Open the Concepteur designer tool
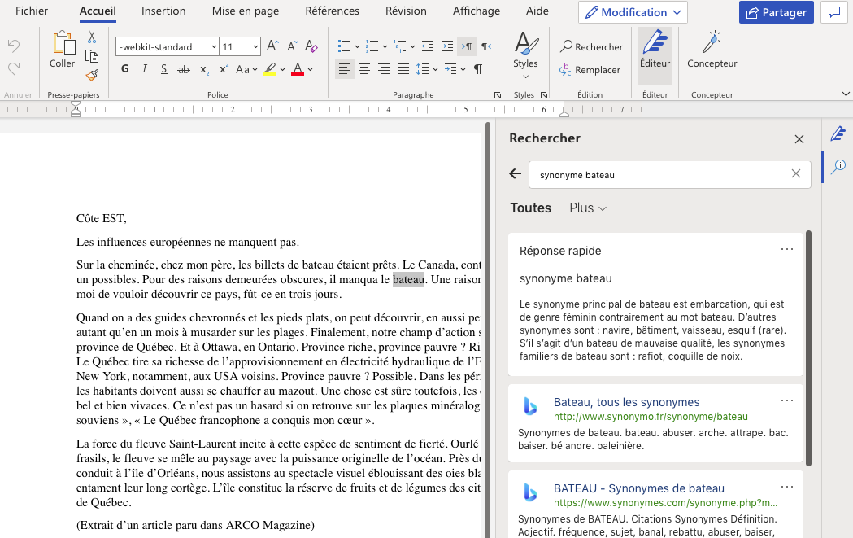 (x=712, y=50)
